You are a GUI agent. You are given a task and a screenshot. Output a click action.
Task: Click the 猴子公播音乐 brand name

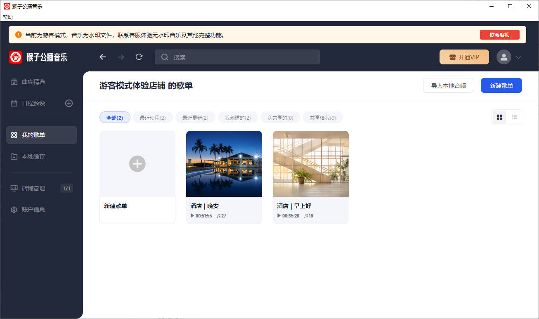tap(47, 57)
